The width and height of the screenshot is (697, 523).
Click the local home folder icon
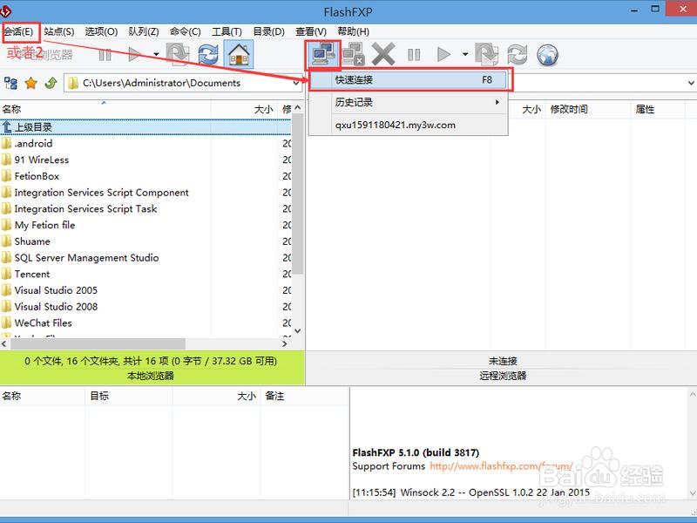[239, 55]
